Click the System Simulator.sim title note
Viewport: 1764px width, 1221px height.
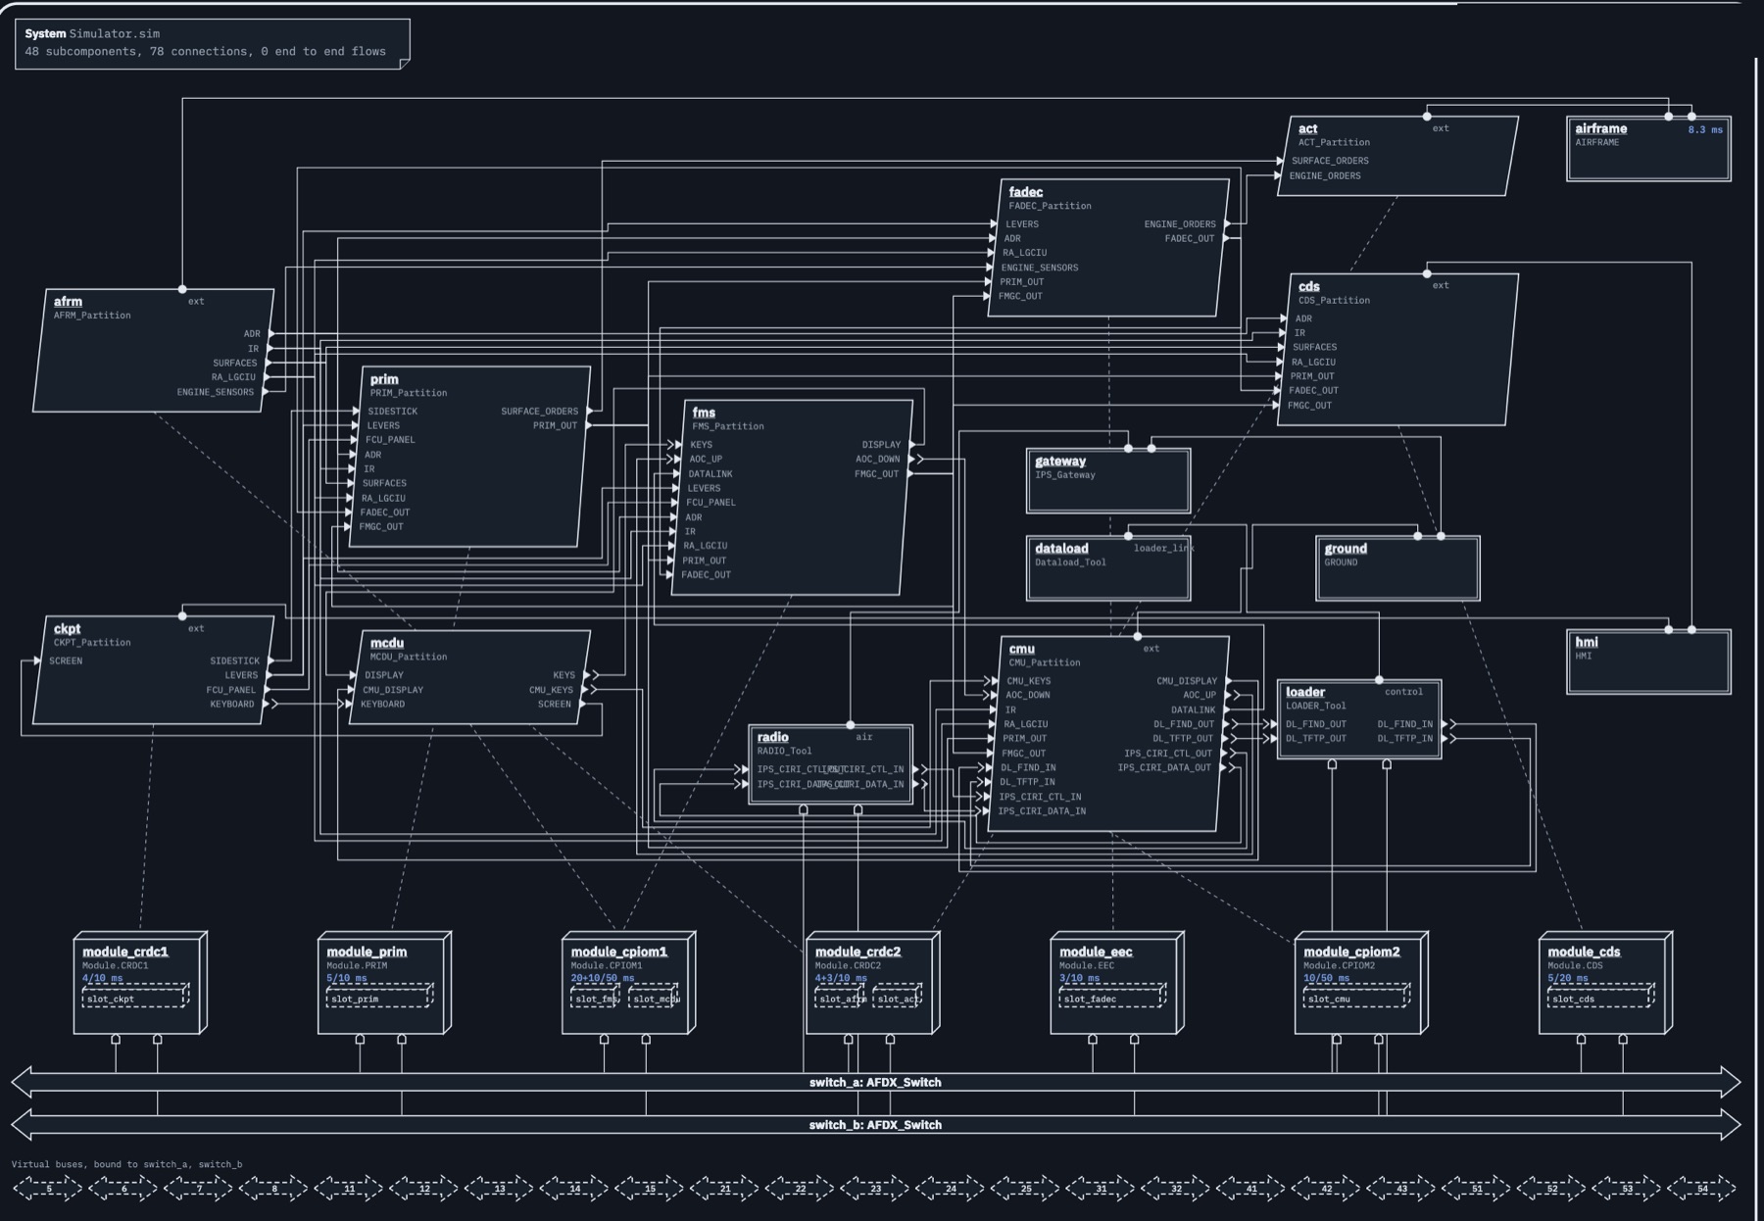click(213, 43)
